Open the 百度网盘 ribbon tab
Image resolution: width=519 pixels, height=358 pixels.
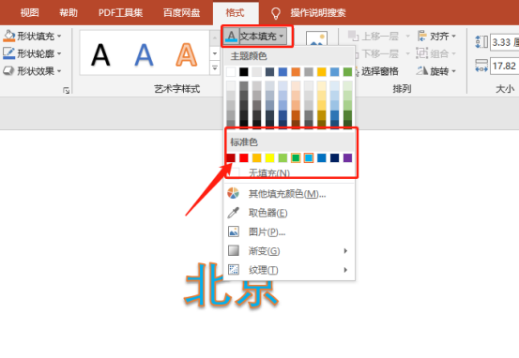(181, 12)
